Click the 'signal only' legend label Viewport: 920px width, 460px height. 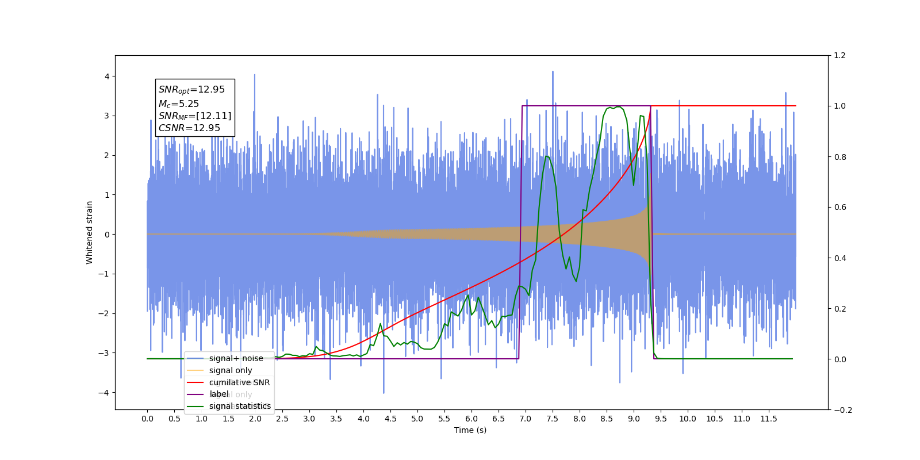point(231,370)
